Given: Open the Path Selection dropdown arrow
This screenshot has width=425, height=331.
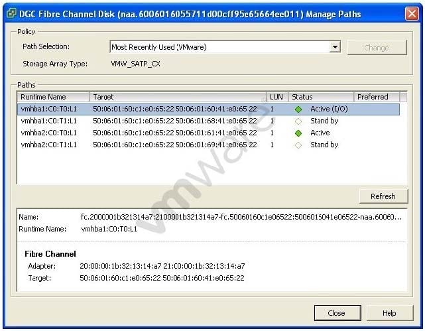Looking at the screenshot, I should 335,47.
